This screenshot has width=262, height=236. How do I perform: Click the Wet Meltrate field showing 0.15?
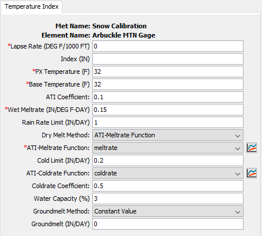point(168,110)
